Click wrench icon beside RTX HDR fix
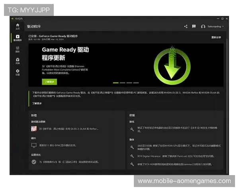239x191 pixels. tap(132, 164)
